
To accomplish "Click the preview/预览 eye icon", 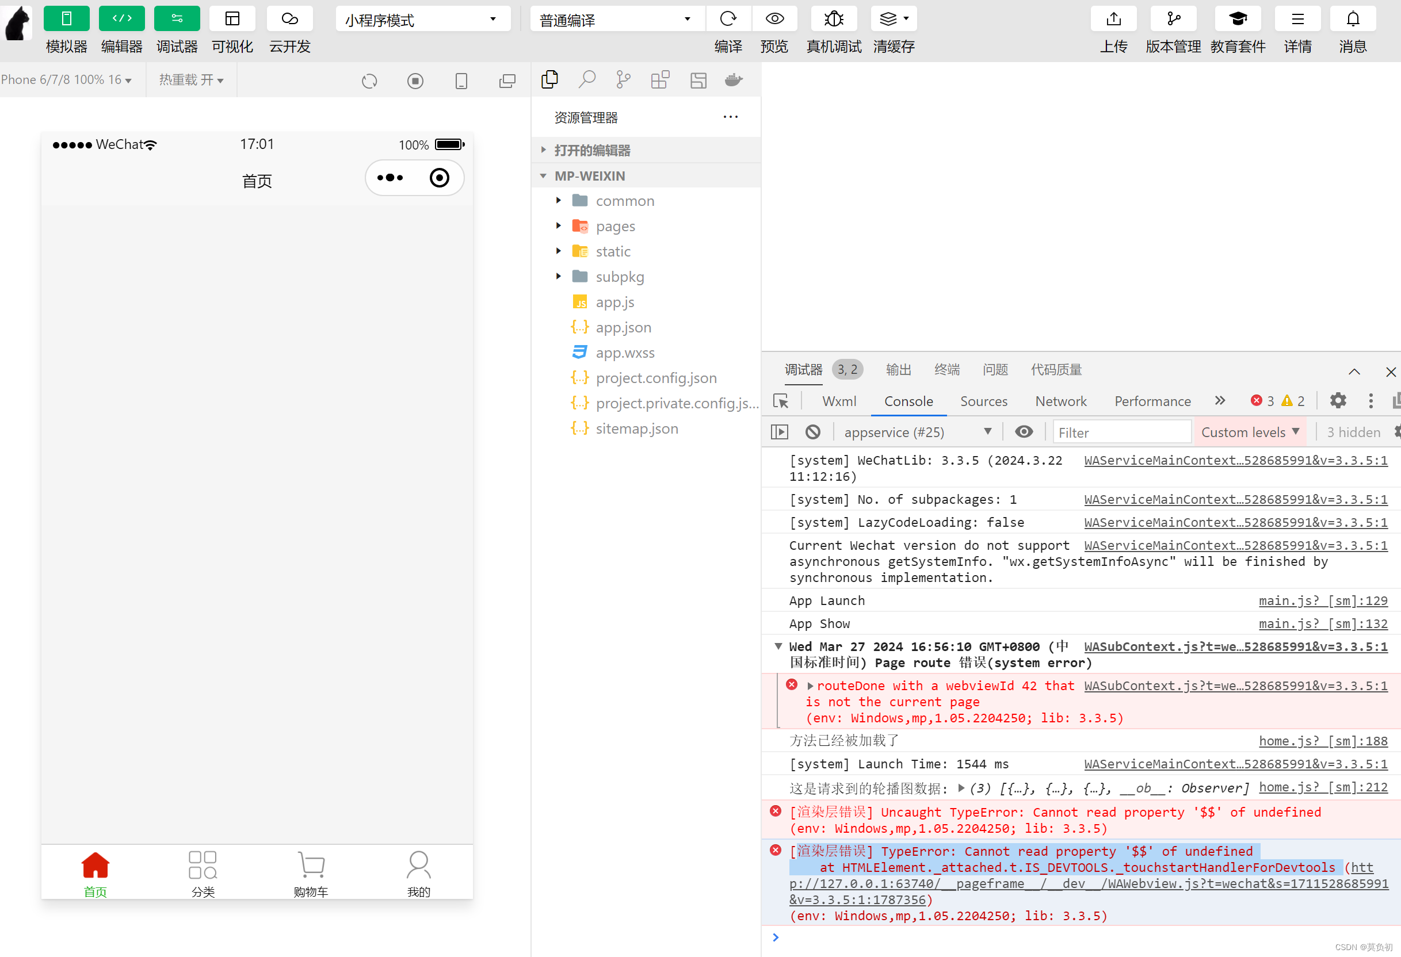I will point(775,18).
